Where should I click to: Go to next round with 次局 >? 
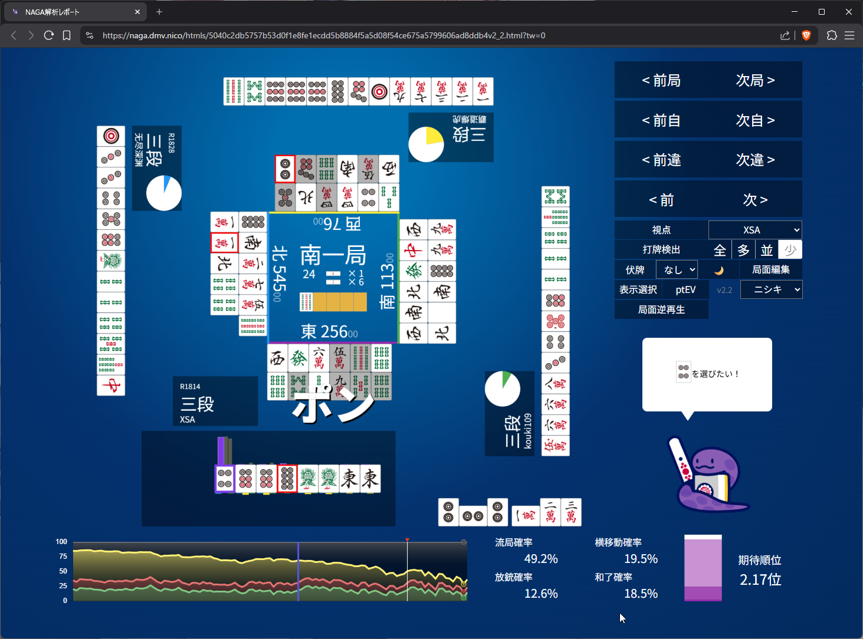coord(755,80)
